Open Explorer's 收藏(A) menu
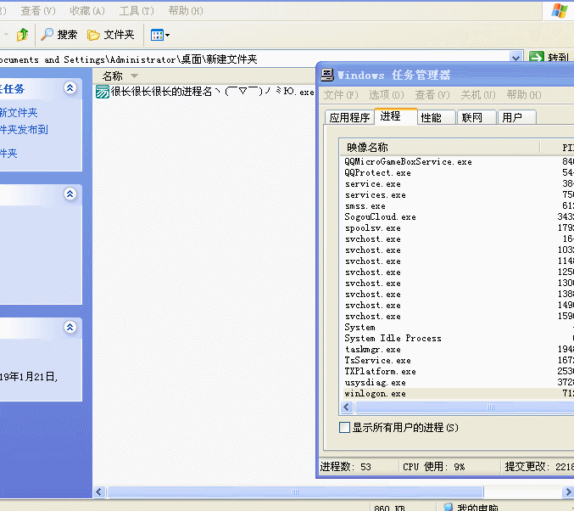Image resolution: width=574 pixels, height=511 pixels. pos(87,11)
